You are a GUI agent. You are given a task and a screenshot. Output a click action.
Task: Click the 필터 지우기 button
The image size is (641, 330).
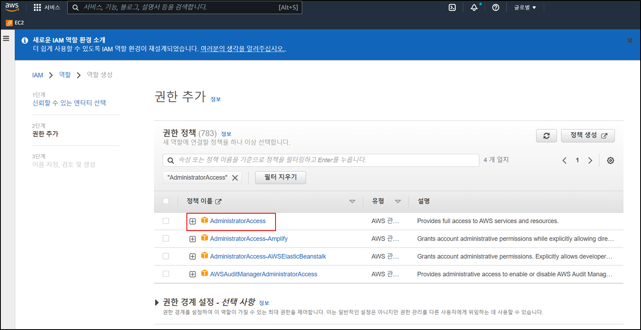(280, 177)
